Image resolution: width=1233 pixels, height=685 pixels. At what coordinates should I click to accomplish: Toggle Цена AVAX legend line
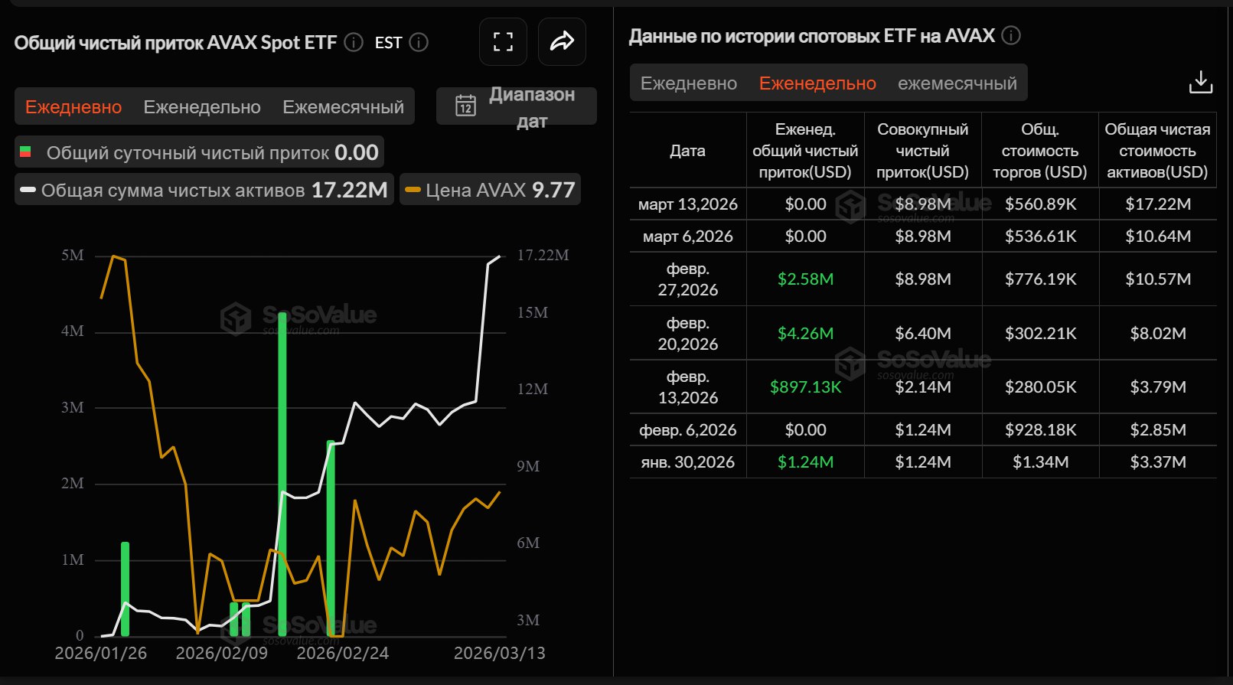490,190
